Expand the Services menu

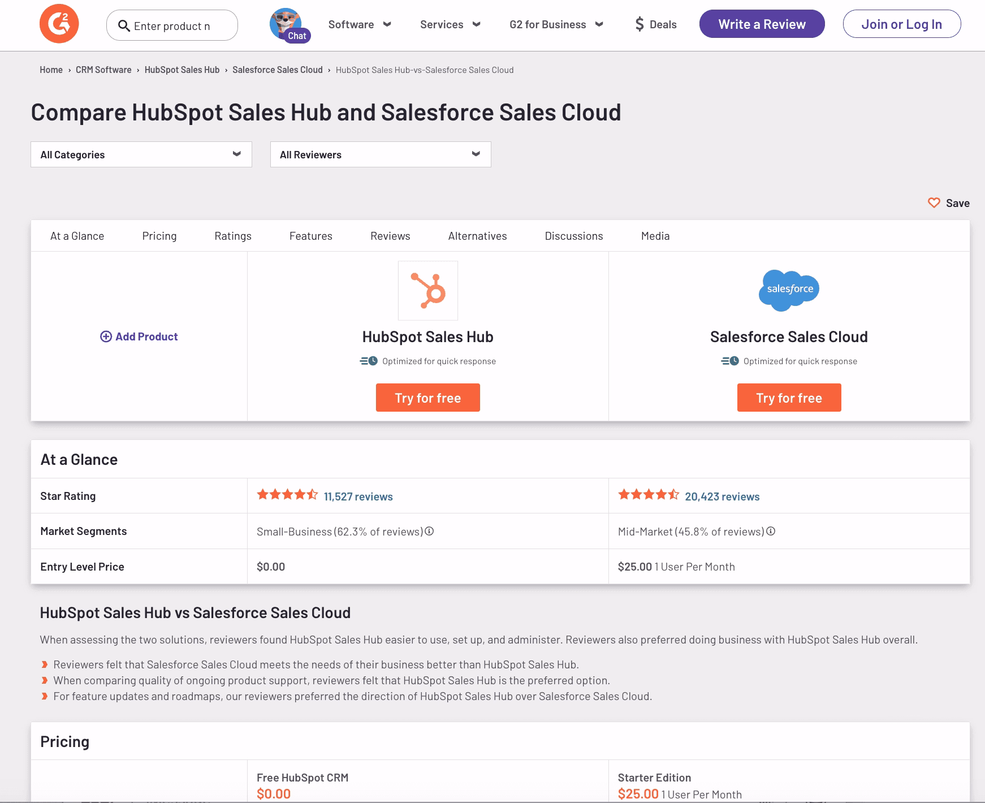pyautogui.click(x=450, y=24)
